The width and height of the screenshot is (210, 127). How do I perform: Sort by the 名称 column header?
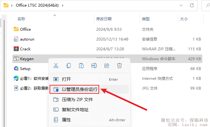point(21,19)
